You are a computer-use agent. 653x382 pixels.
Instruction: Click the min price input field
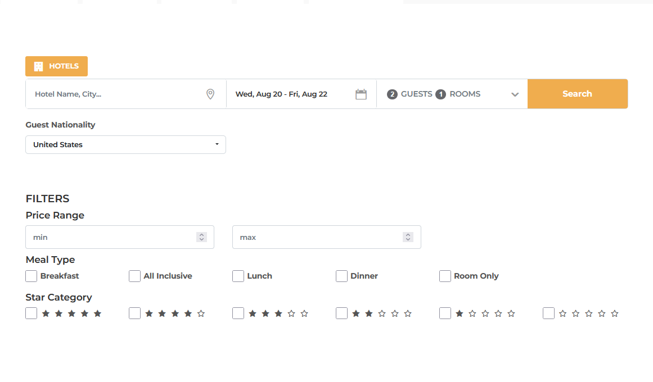[110, 237]
